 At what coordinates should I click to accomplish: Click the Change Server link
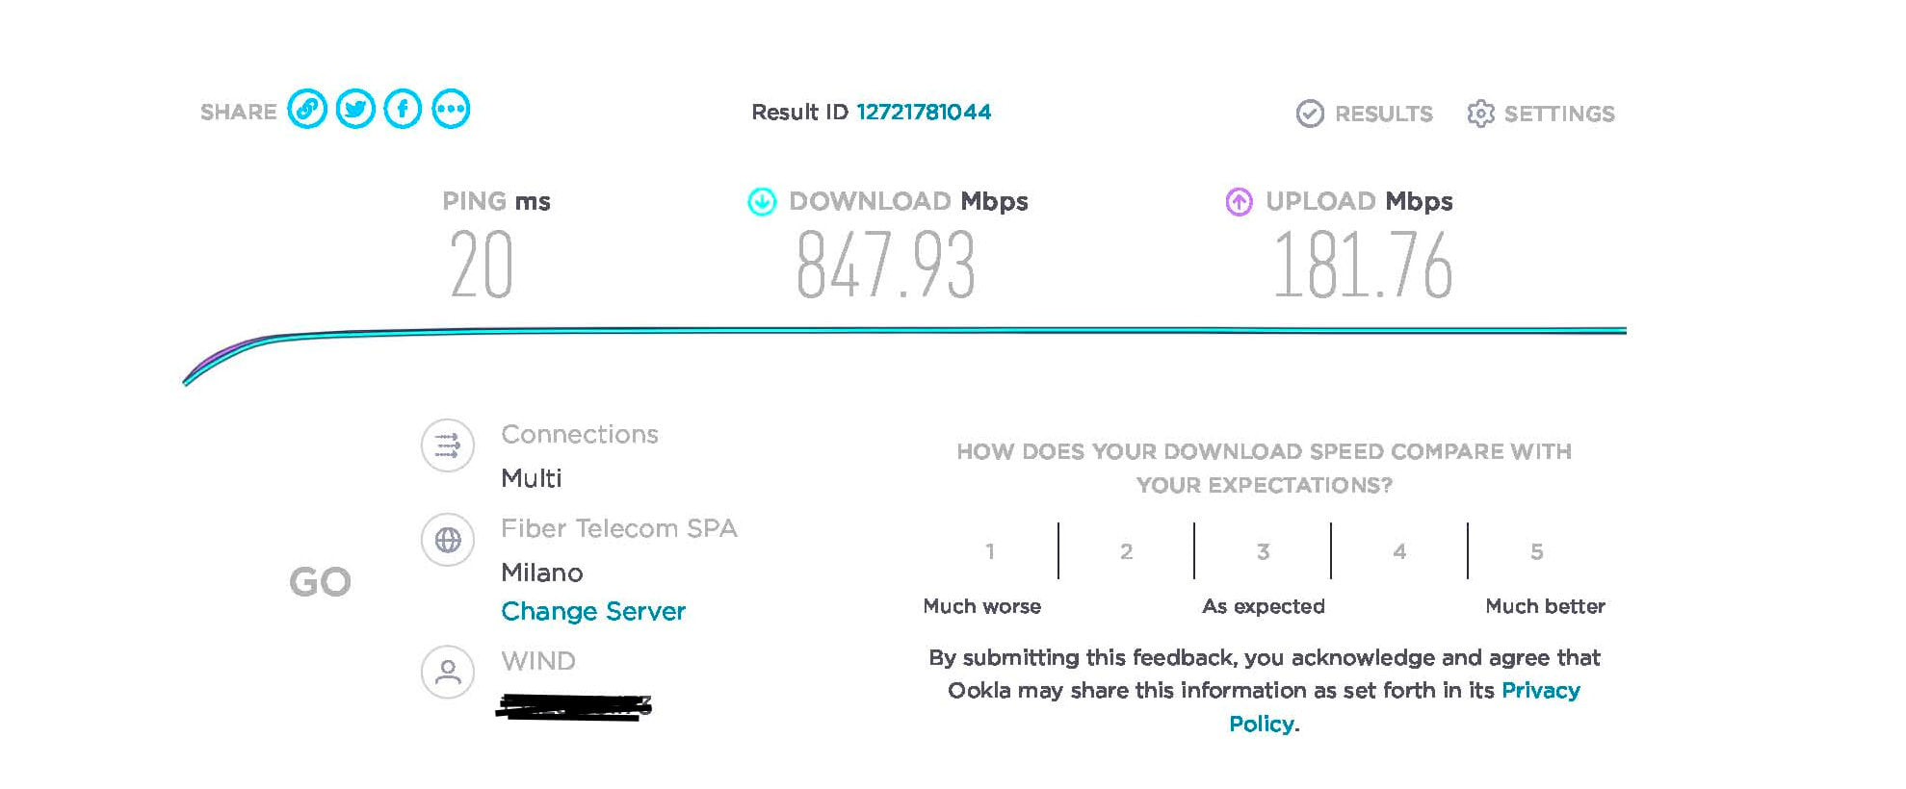593,612
